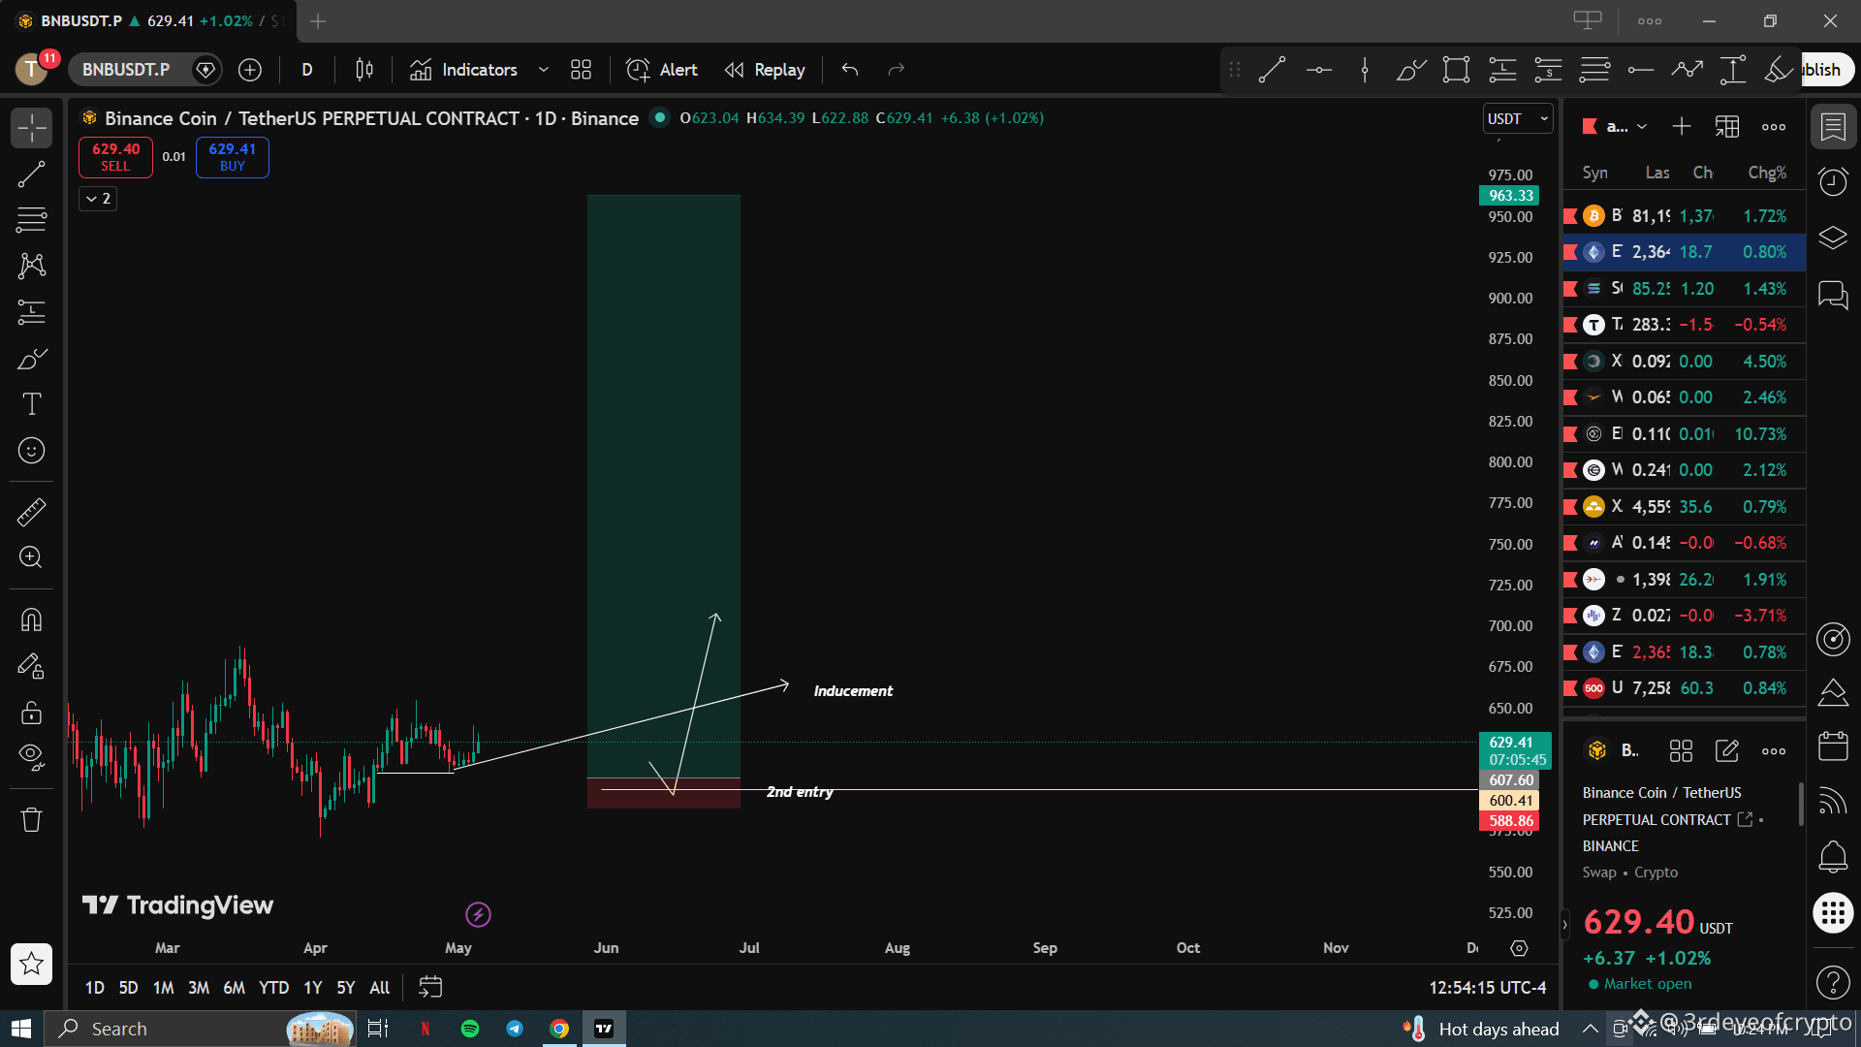Open watchlist advanced view table icon
1861x1047 pixels.
(1727, 127)
